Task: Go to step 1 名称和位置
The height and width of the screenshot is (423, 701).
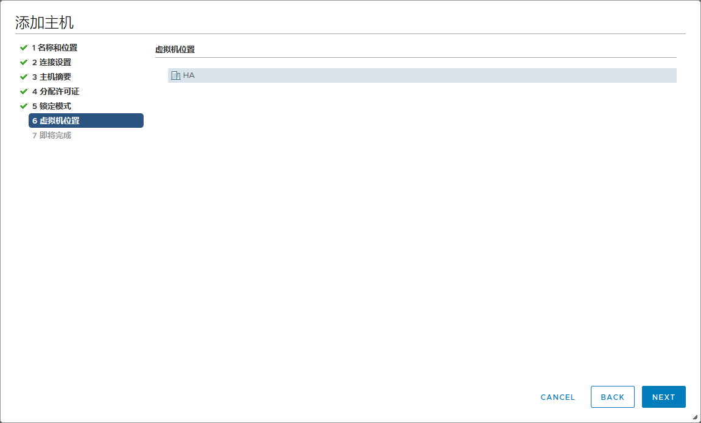Action: click(55, 47)
